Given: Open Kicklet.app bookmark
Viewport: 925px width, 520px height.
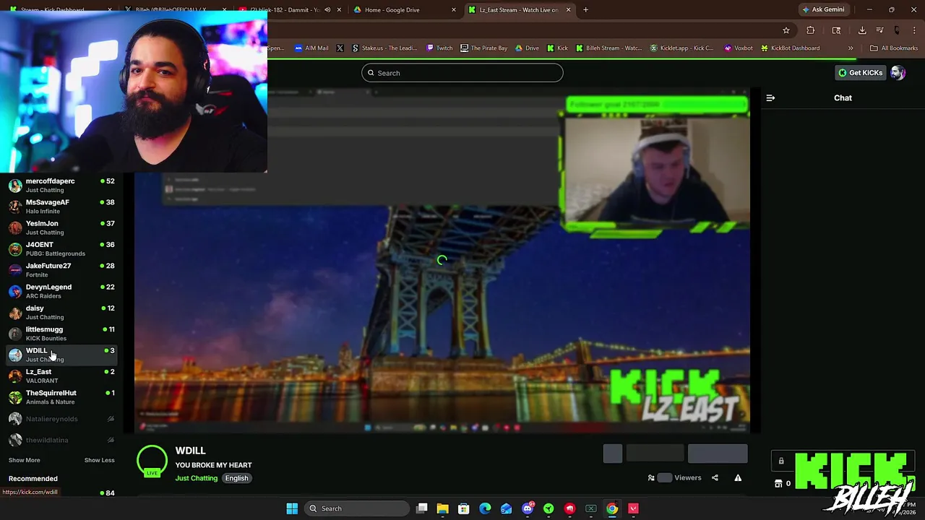Looking at the screenshot, I should [681, 48].
